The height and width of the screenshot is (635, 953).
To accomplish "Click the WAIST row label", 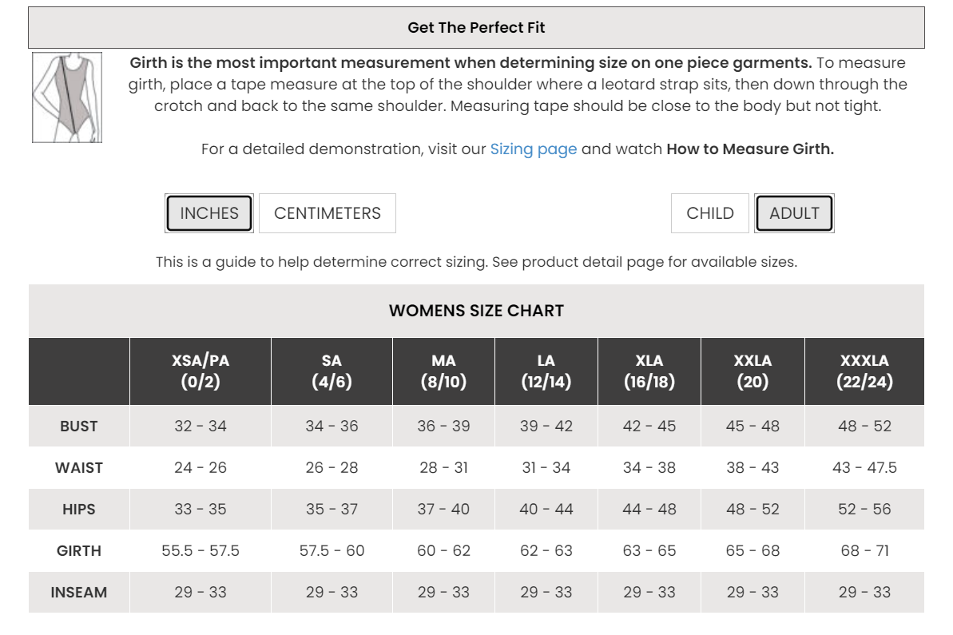I will point(79,468).
